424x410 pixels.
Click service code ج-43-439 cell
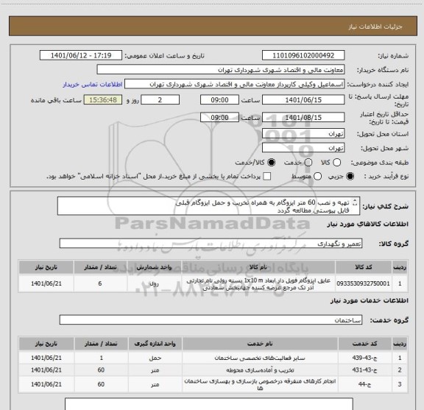click(365, 358)
